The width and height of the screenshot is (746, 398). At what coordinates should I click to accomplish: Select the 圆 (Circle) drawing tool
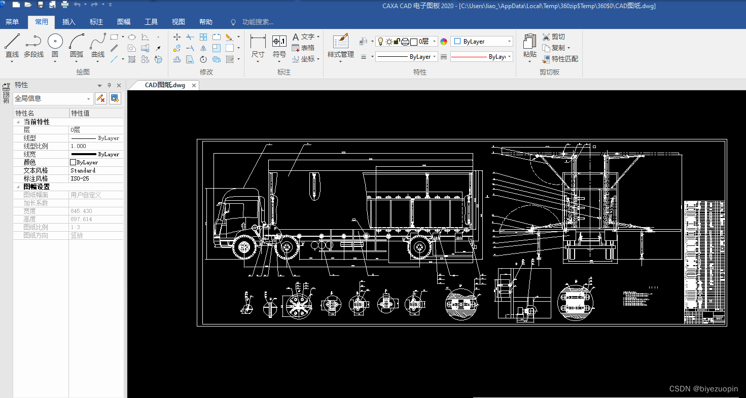(x=55, y=42)
